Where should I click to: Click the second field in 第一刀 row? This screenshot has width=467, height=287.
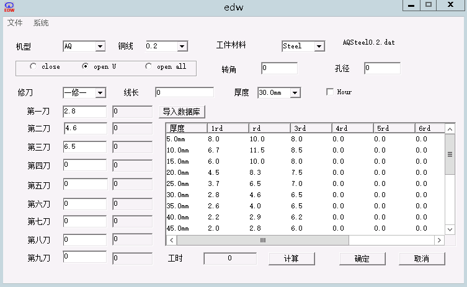pos(133,112)
